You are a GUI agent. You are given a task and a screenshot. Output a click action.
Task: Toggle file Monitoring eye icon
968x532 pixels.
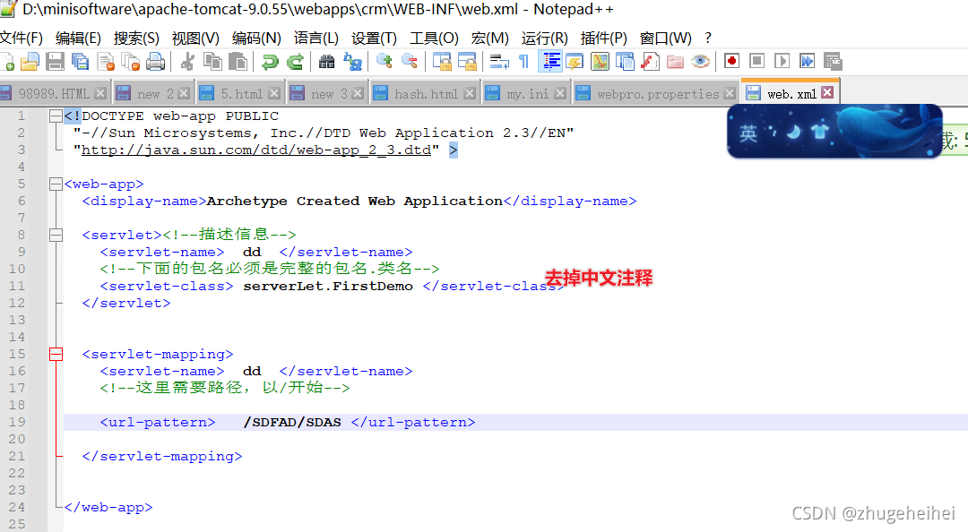pyautogui.click(x=700, y=61)
